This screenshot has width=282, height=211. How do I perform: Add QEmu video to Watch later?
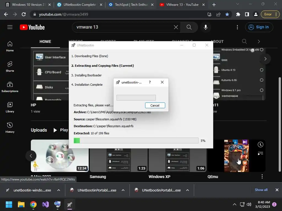261,145
